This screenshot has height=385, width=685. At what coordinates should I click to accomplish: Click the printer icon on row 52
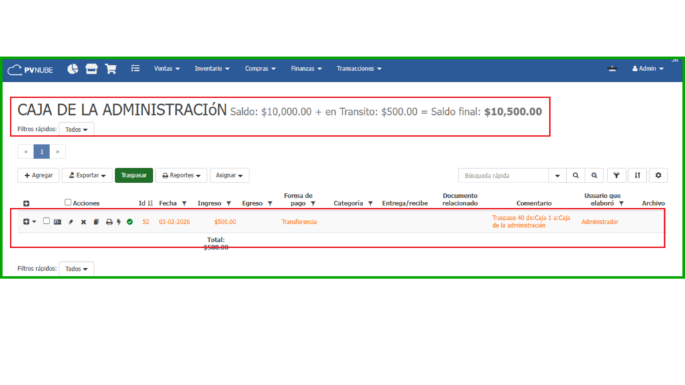109,222
